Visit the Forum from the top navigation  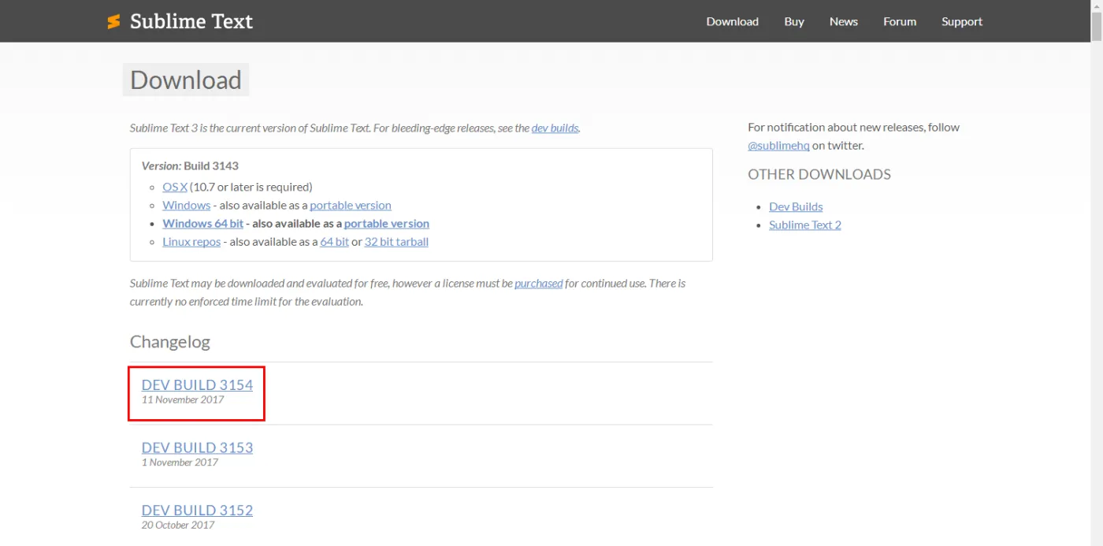[x=899, y=21]
